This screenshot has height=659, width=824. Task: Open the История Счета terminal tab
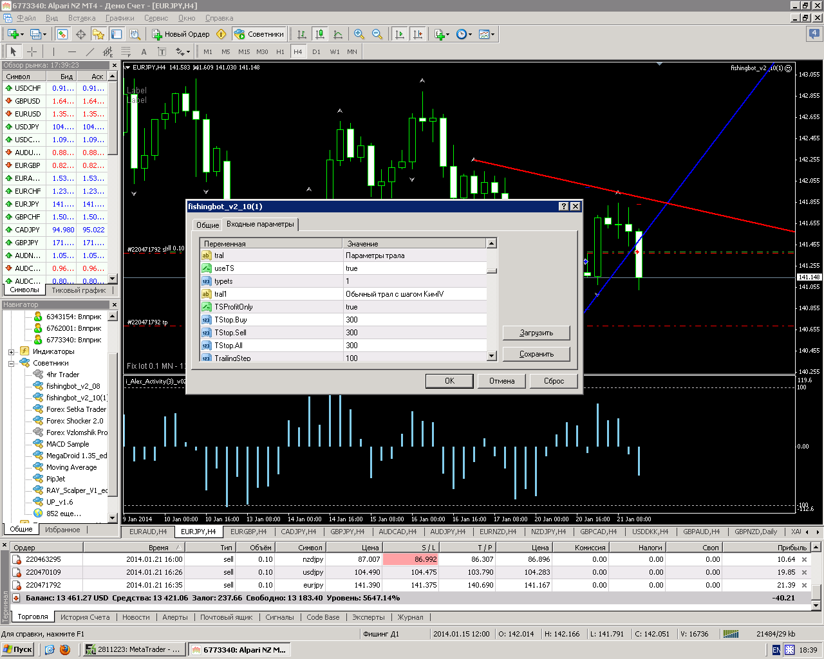[85, 617]
